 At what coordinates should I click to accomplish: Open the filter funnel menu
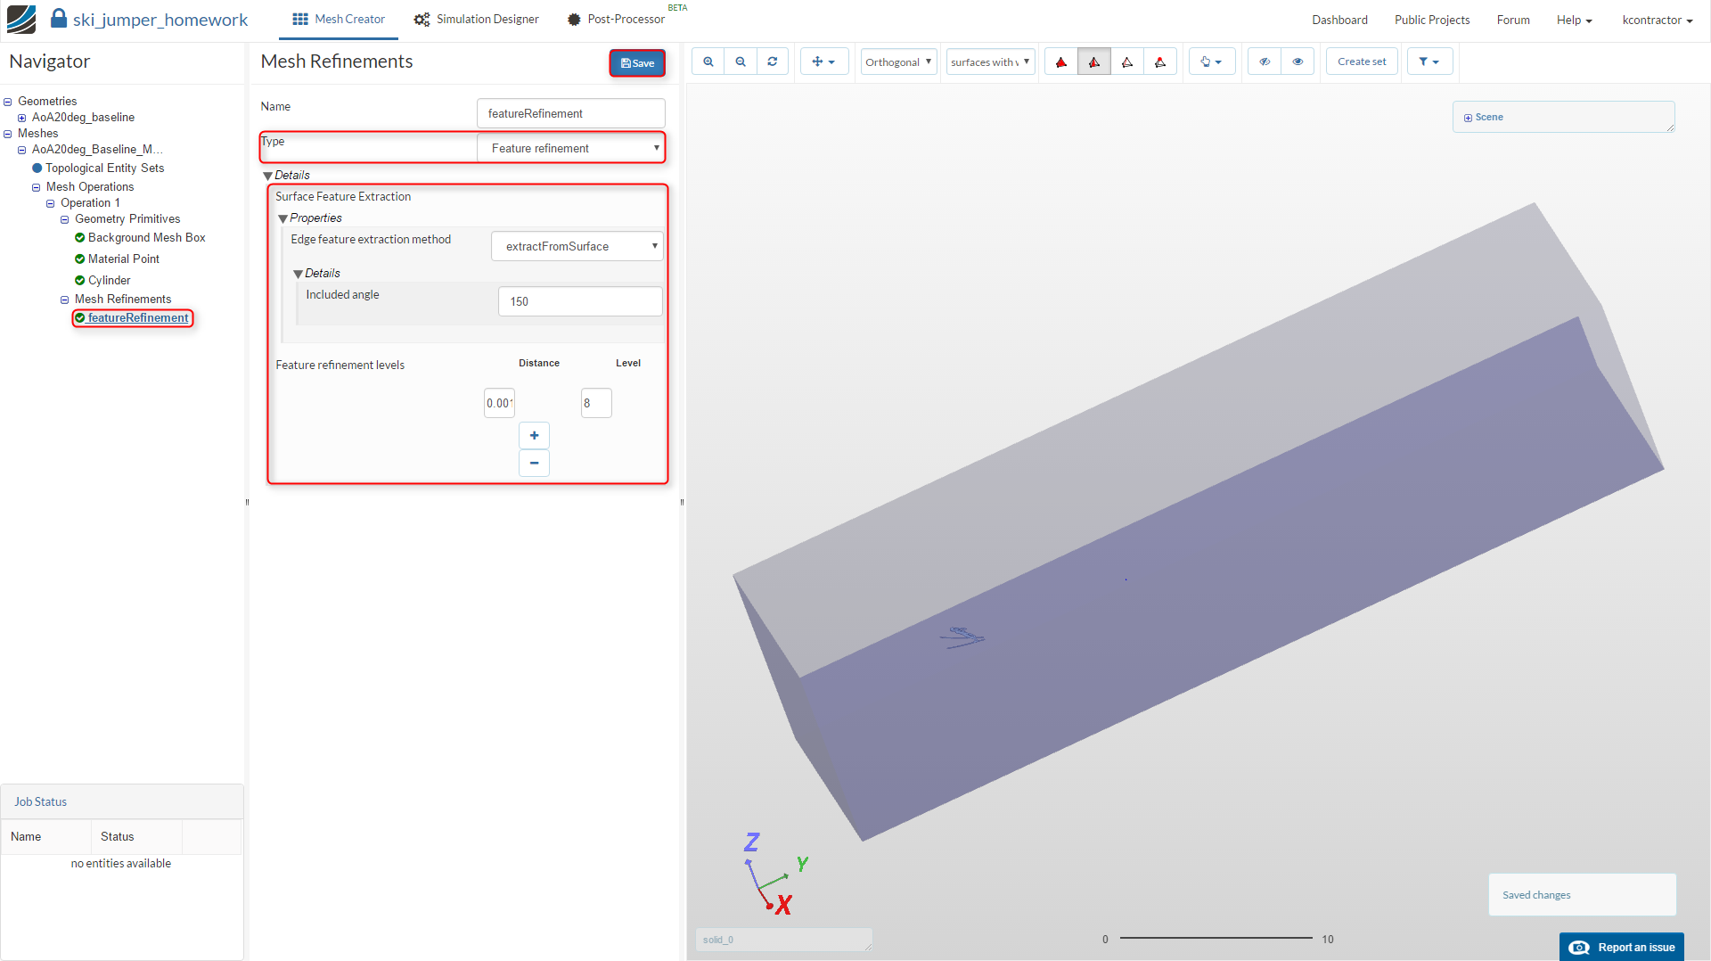point(1429,62)
